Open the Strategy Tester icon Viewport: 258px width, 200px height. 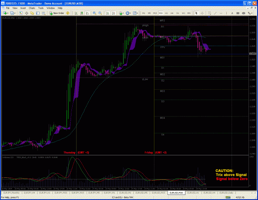coord(43,13)
